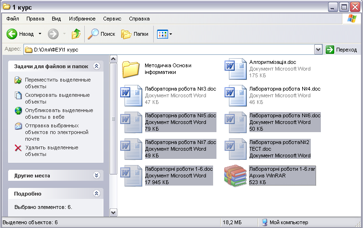Click file name Лабораторна робота №7.doc

click(181, 143)
